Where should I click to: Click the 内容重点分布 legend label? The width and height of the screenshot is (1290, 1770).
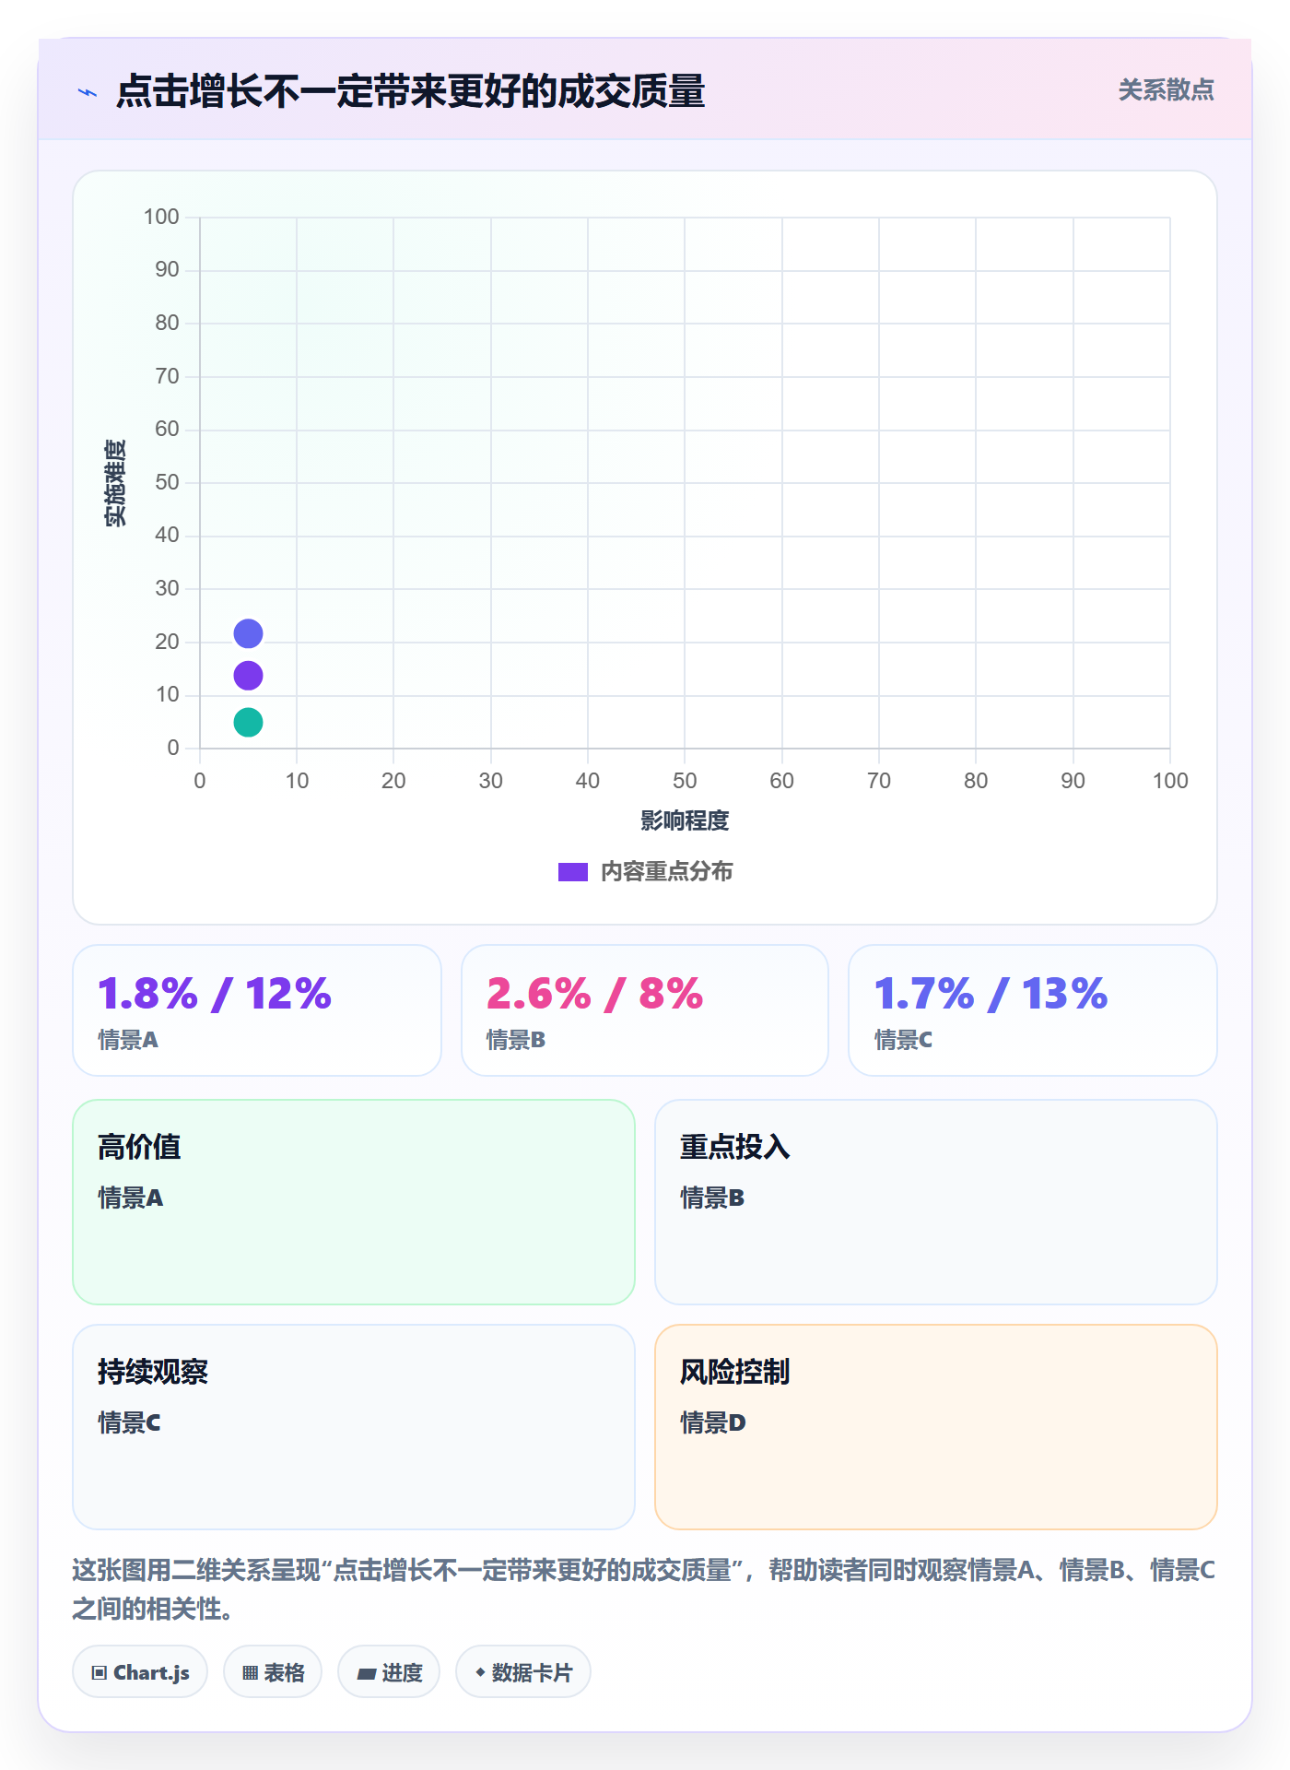(x=666, y=872)
